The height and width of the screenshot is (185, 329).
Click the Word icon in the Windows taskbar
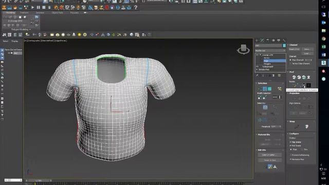[x=323, y=55]
